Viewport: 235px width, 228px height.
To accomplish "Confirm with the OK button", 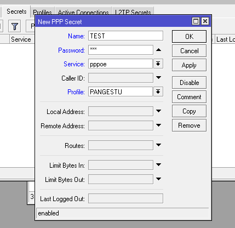I will [189, 37].
